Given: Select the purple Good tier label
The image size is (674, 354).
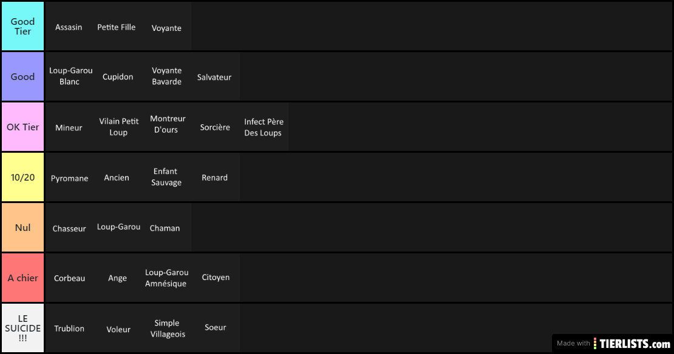Looking at the screenshot, I should pyautogui.click(x=23, y=76).
